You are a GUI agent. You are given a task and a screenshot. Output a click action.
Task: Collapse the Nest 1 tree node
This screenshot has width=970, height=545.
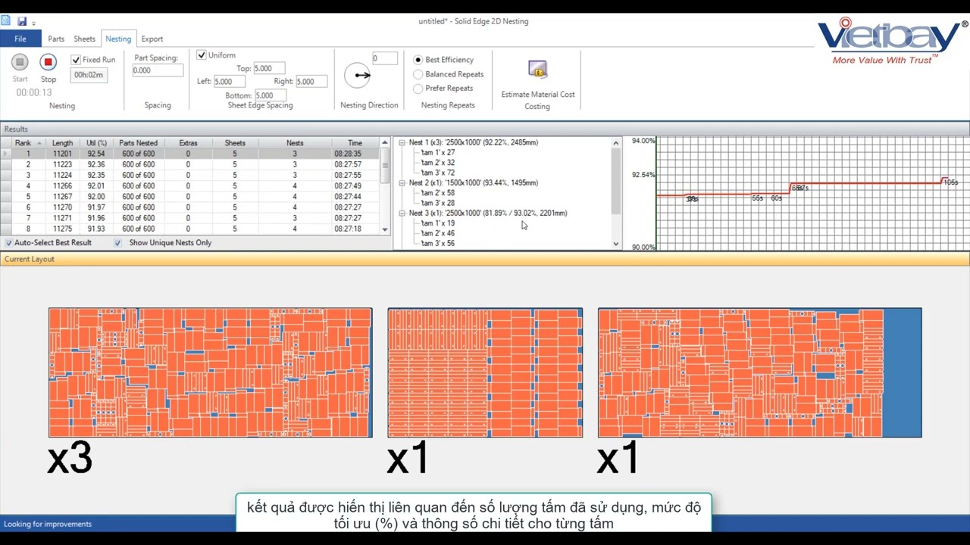[x=402, y=142]
